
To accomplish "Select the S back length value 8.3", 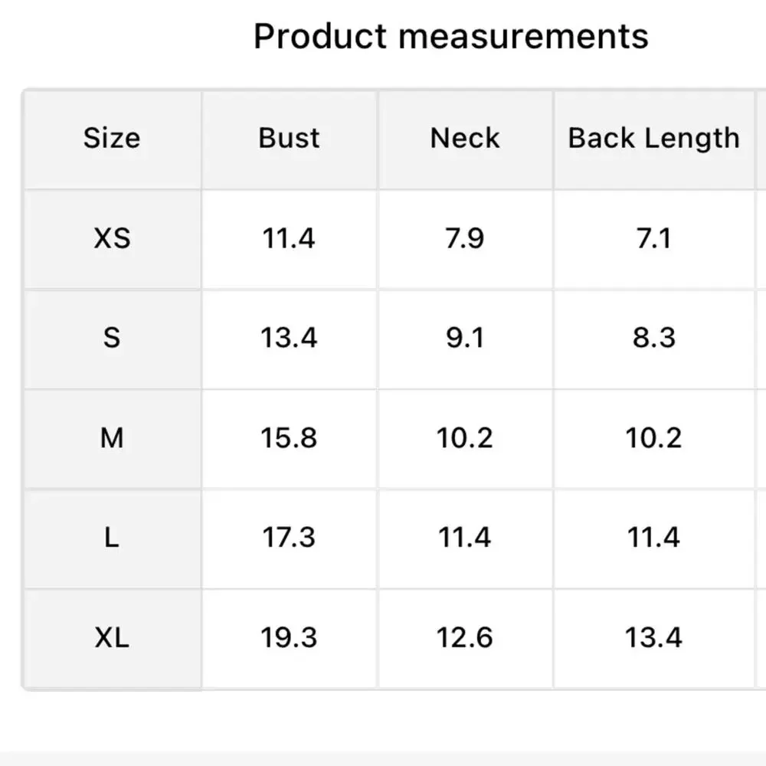I will [653, 338].
